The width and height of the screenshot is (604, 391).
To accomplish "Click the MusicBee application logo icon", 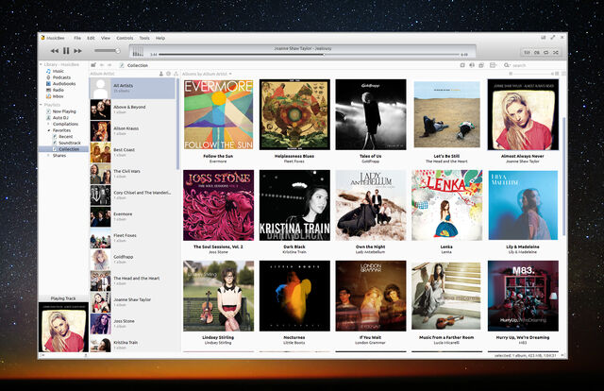I will click(x=42, y=38).
